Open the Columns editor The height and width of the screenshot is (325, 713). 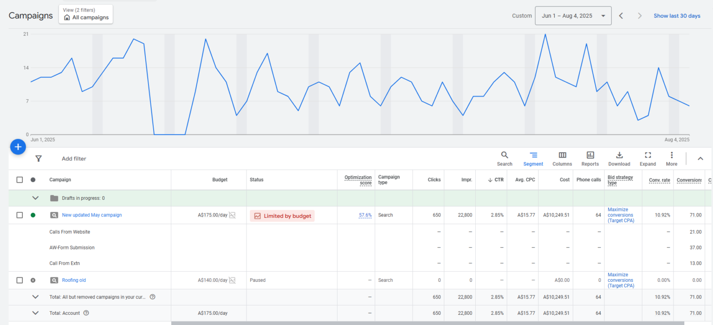tap(562, 158)
